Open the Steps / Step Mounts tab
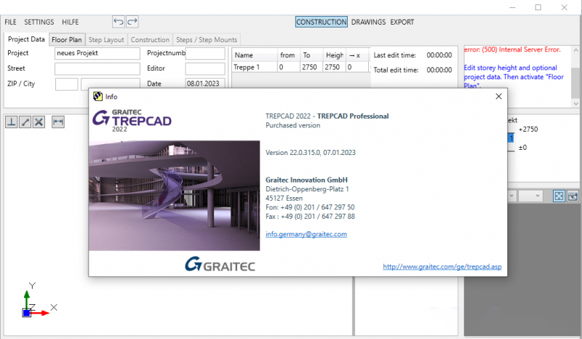582x339 pixels. tap(207, 40)
